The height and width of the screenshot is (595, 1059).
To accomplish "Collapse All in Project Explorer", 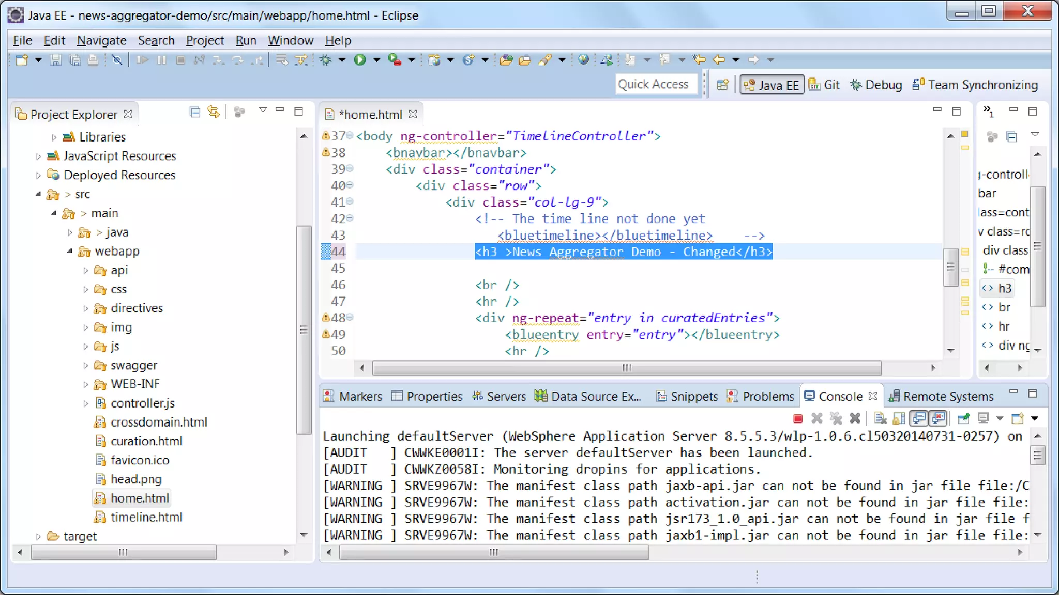I will [195, 112].
